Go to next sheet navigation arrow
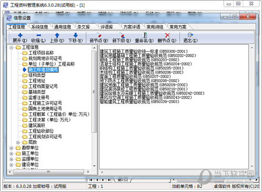 click(x=103, y=180)
